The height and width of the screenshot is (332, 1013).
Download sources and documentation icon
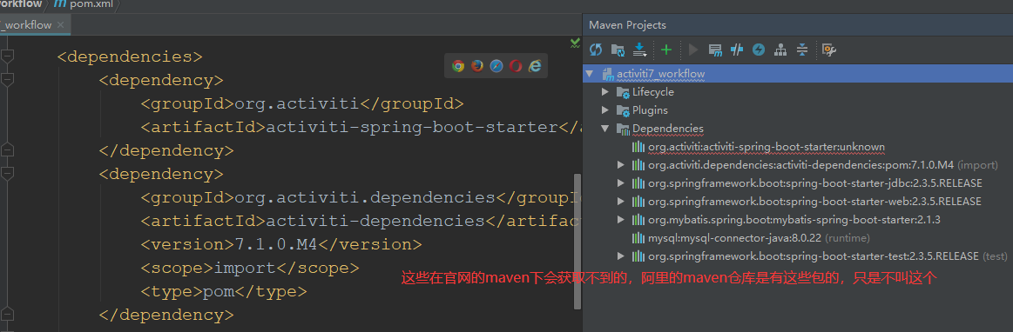click(x=639, y=50)
